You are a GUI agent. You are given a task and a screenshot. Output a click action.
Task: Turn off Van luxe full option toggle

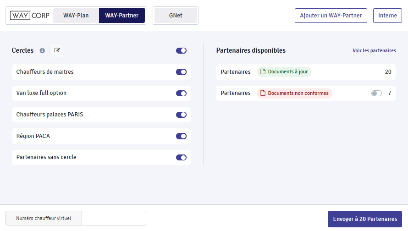[181, 93]
